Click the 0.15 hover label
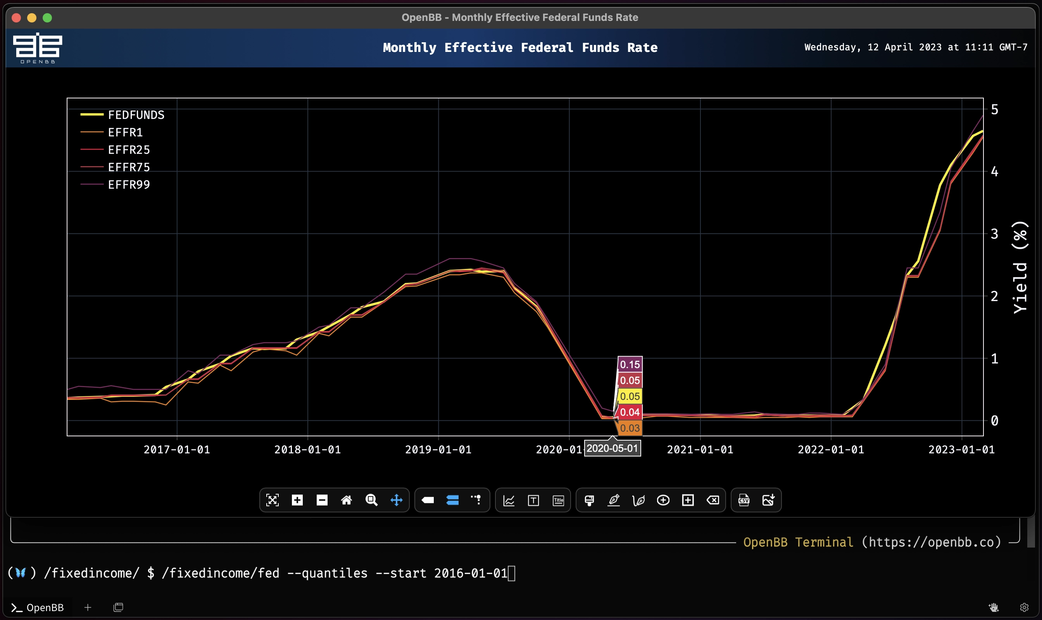 pos(630,364)
